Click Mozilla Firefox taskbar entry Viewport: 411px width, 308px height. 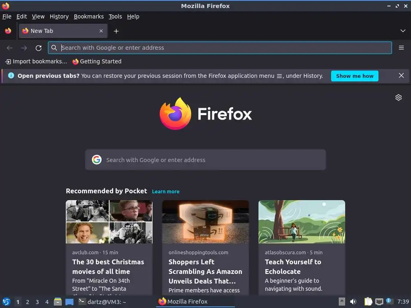(195, 302)
